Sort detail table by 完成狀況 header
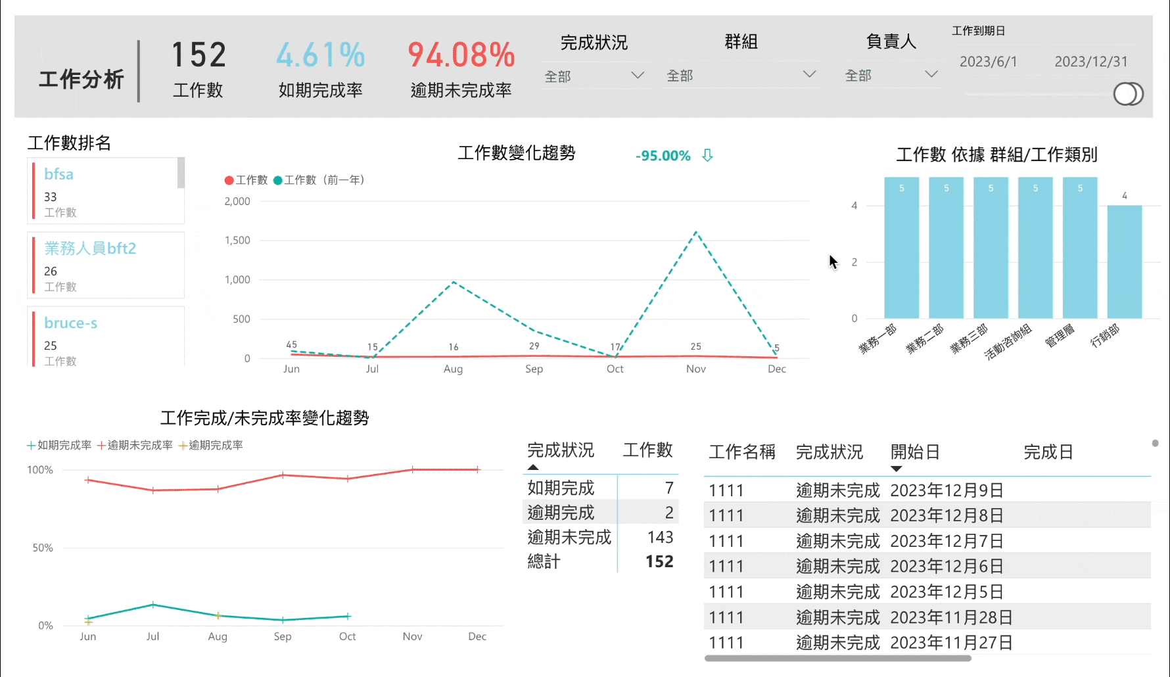This screenshot has width=1170, height=677. [830, 452]
